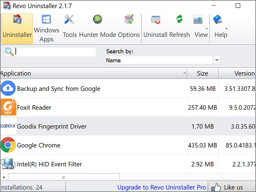Click the 1.70 MB size cell
Viewport: 256px width, 192px height.
click(x=203, y=126)
